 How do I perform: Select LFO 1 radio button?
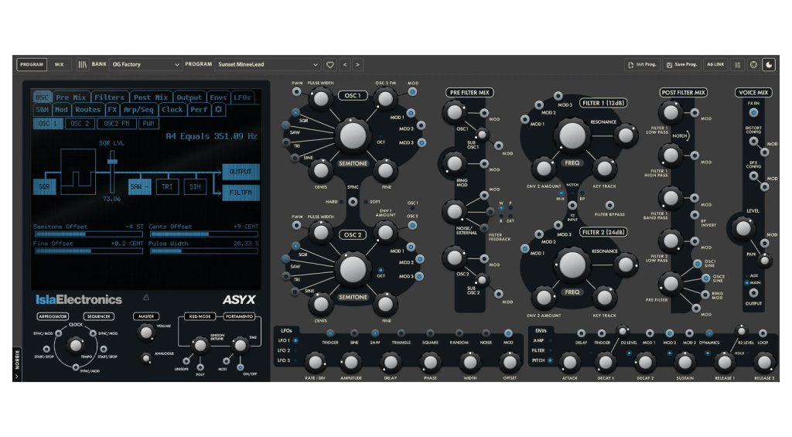coord(296,340)
